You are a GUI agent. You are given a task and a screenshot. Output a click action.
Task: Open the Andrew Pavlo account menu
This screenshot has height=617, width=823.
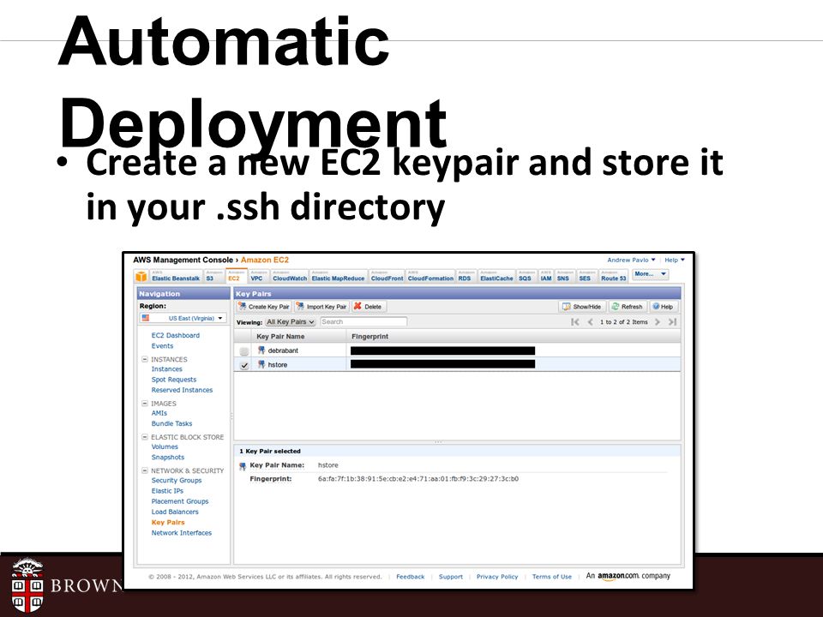(x=631, y=260)
